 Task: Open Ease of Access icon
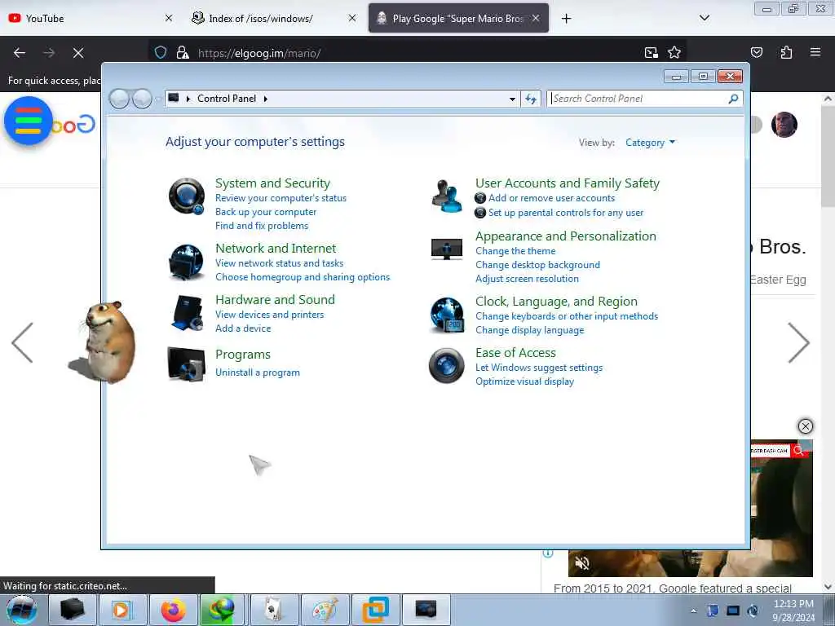(447, 365)
